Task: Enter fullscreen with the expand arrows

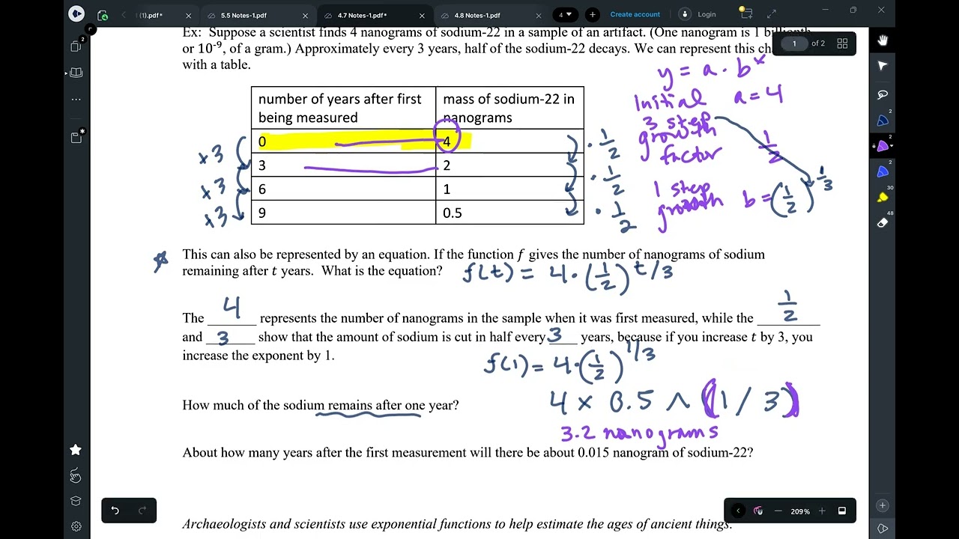Action: (772, 14)
